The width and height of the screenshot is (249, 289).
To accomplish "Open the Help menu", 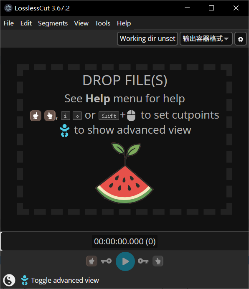I will click(x=124, y=23).
